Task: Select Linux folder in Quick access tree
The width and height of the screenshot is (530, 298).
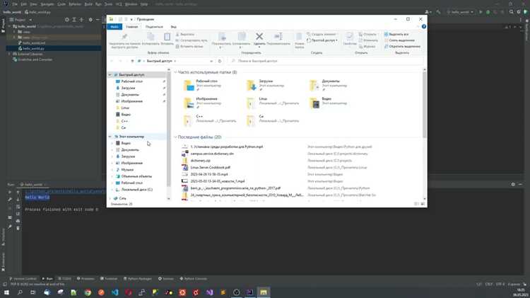Action: point(125,108)
